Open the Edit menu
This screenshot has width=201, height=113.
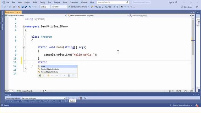pyautogui.click(x=14, y=2)
